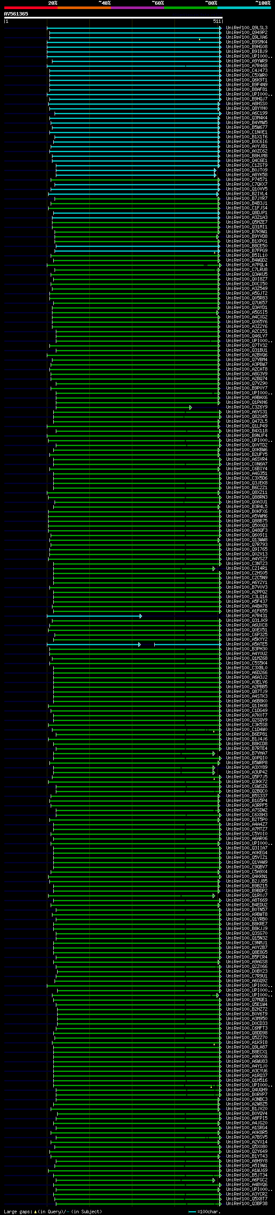Click the UniRef100_Q1MZ68 label
This screenshot has width=275, height=1215.
pyautogui.click(x=246, y=659)
